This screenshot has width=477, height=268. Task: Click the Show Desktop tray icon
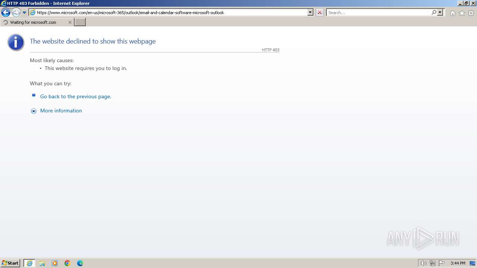click(x=473, y=263)
